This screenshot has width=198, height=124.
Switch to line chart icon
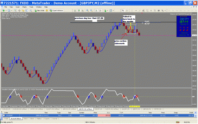pyautogui.click(x=83, y=10)
